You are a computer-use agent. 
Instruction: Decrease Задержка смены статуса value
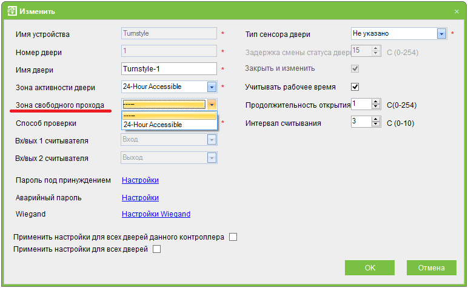(376, 53)
